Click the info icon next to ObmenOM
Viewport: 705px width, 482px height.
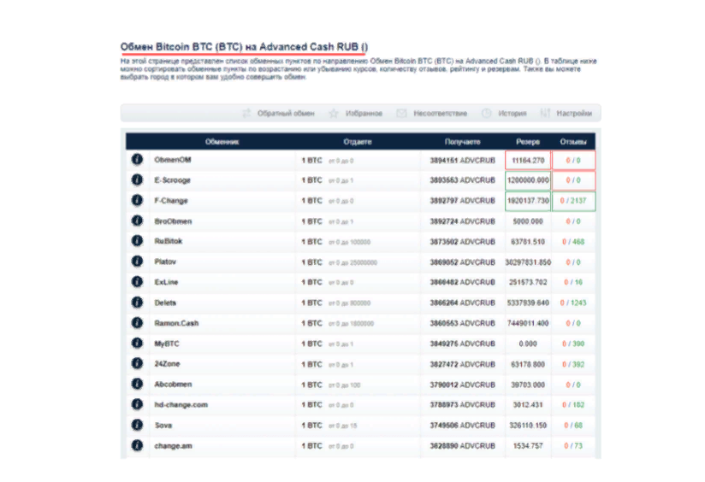point(136,160)
